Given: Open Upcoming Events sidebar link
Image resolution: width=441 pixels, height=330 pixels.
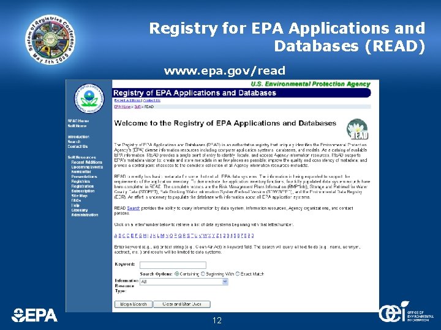Looking at the screenshot, I should [87, 167].
